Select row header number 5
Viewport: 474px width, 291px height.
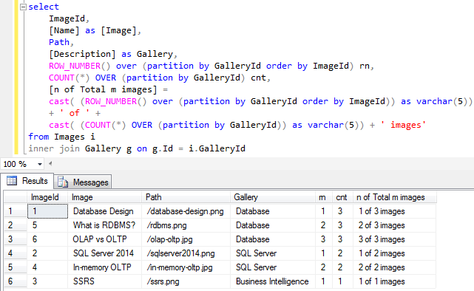click(x=16, y=267)
